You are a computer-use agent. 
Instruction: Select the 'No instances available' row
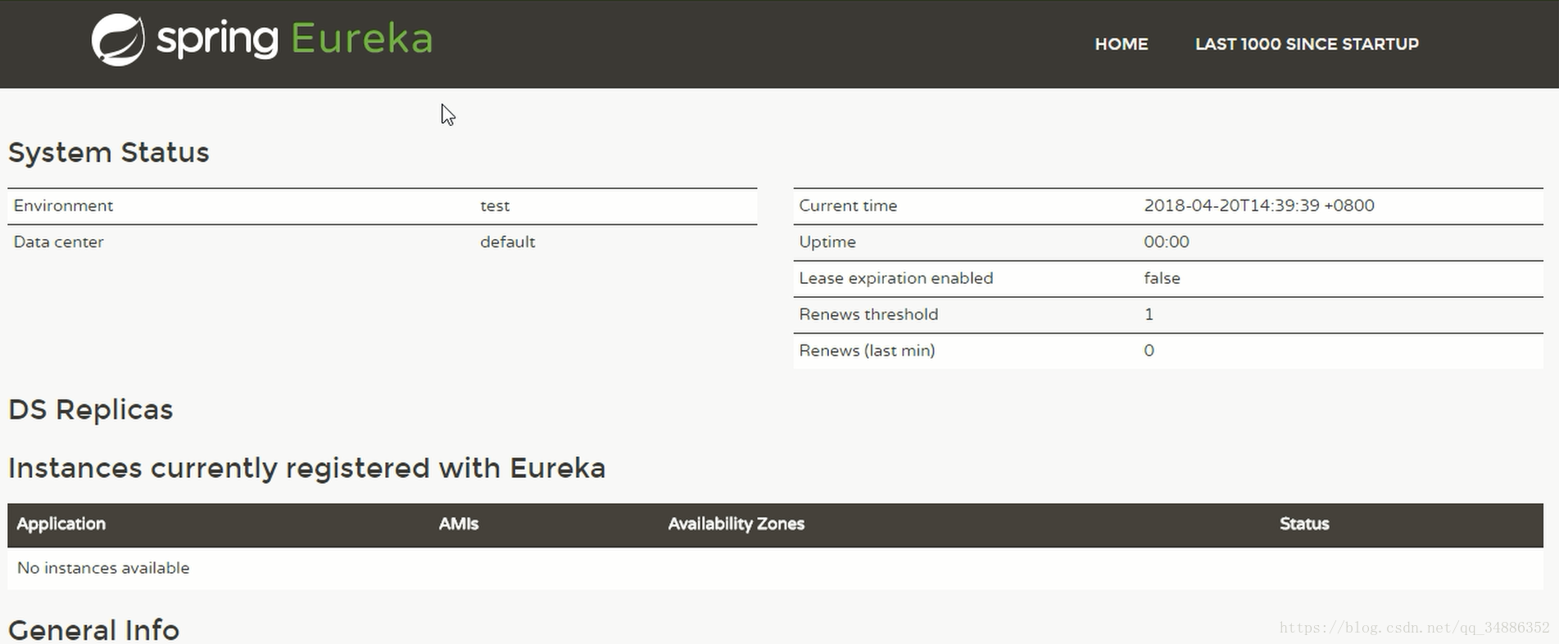coord(775,568)
